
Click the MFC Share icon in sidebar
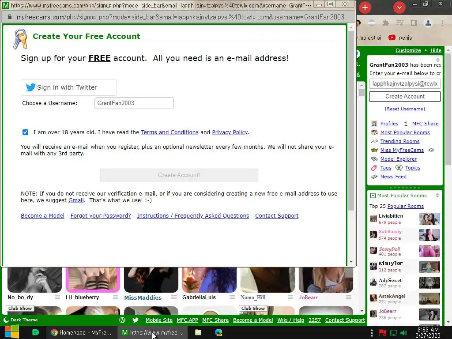point(406,124)
